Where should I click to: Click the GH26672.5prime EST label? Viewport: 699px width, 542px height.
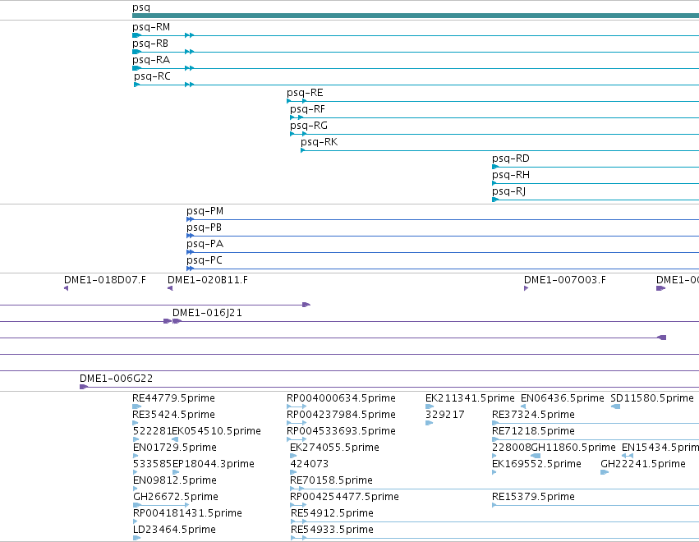click(x=176, y=497)
